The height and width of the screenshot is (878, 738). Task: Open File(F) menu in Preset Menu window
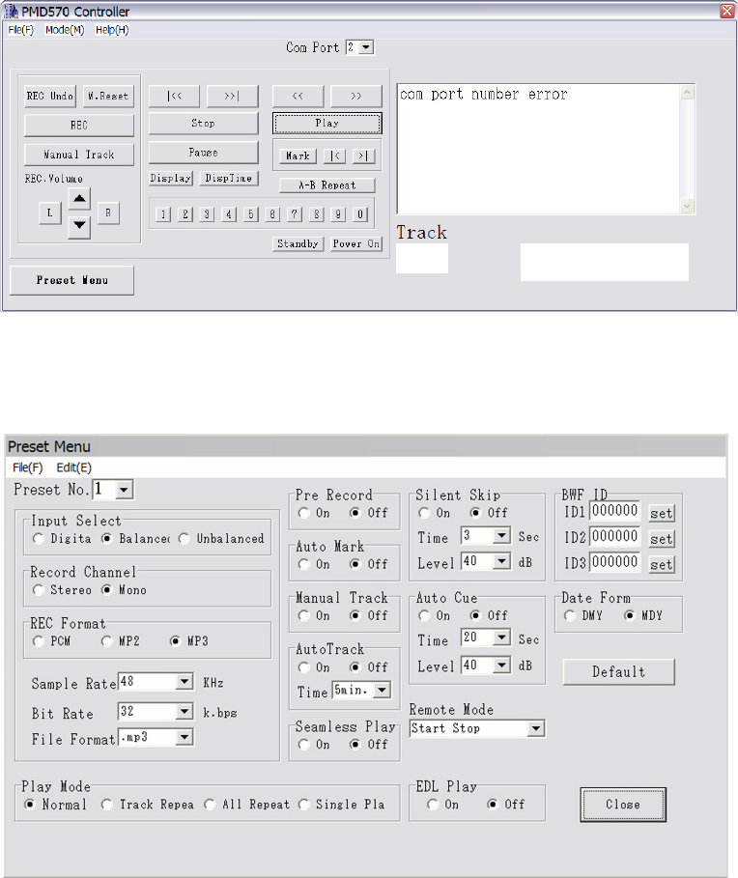[27, 467]
